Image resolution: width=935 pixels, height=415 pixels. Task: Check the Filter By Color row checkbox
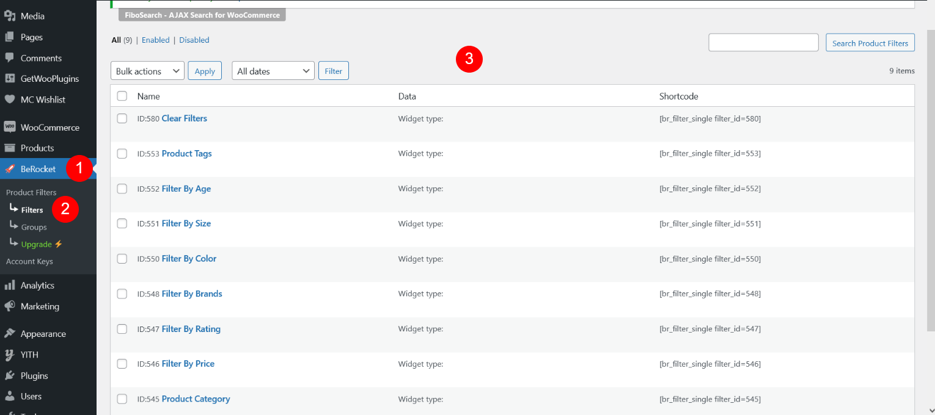click(122, 259)
